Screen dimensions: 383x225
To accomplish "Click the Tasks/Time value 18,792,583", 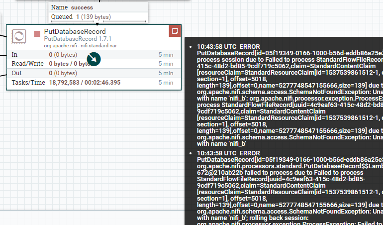I will tap(65, 83).
